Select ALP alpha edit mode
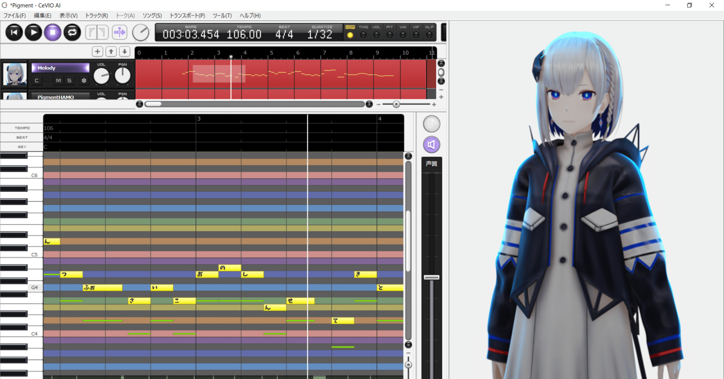This screenshot has height=379, width=724. (429, 32)
